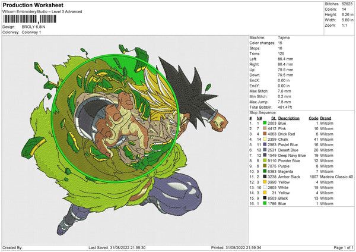Click the Trims value 125
The height and width of the screenshot is (252, 356).
[281, 53]
